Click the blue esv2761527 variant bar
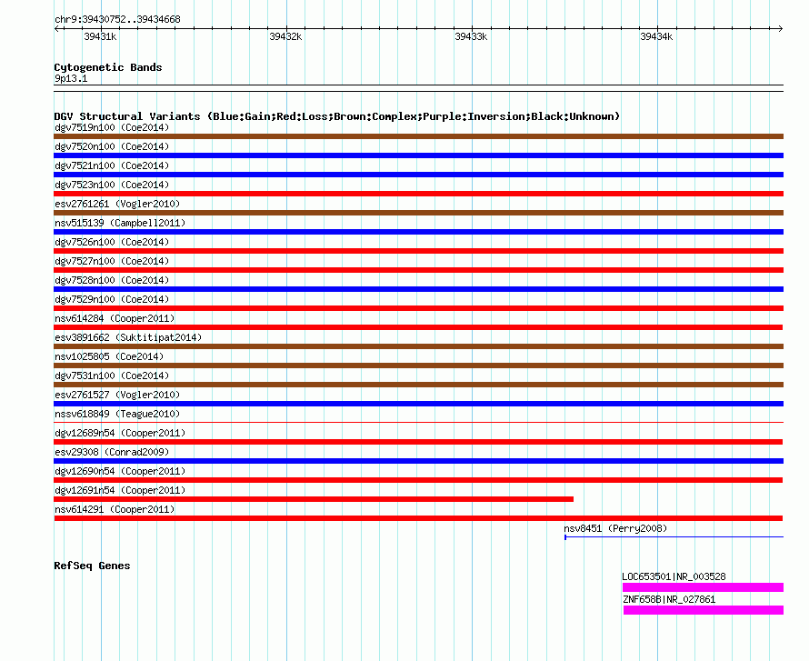Screen dimensions: 809x661 (418, 404)
